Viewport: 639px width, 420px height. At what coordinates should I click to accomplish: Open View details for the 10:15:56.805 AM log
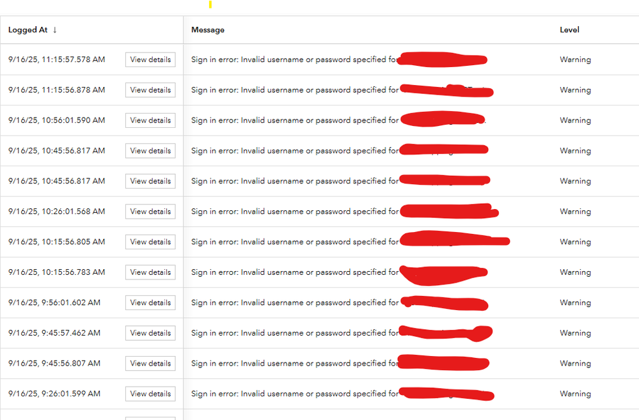click(x=150, y=242)
